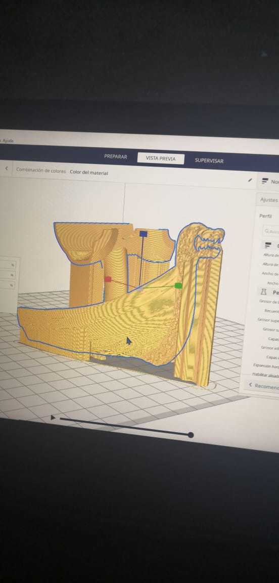Focus the settings search field
279x583 pixels.
click(x=271, y=231)
